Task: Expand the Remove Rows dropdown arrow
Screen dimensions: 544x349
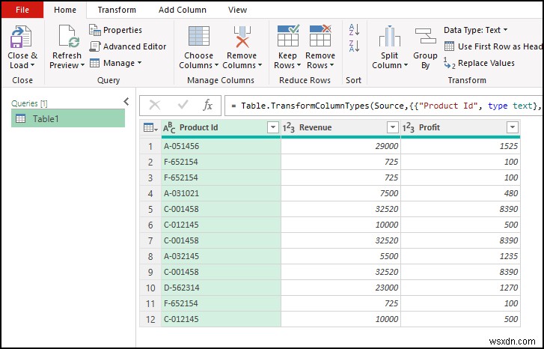Action: [x=331, y=65]
